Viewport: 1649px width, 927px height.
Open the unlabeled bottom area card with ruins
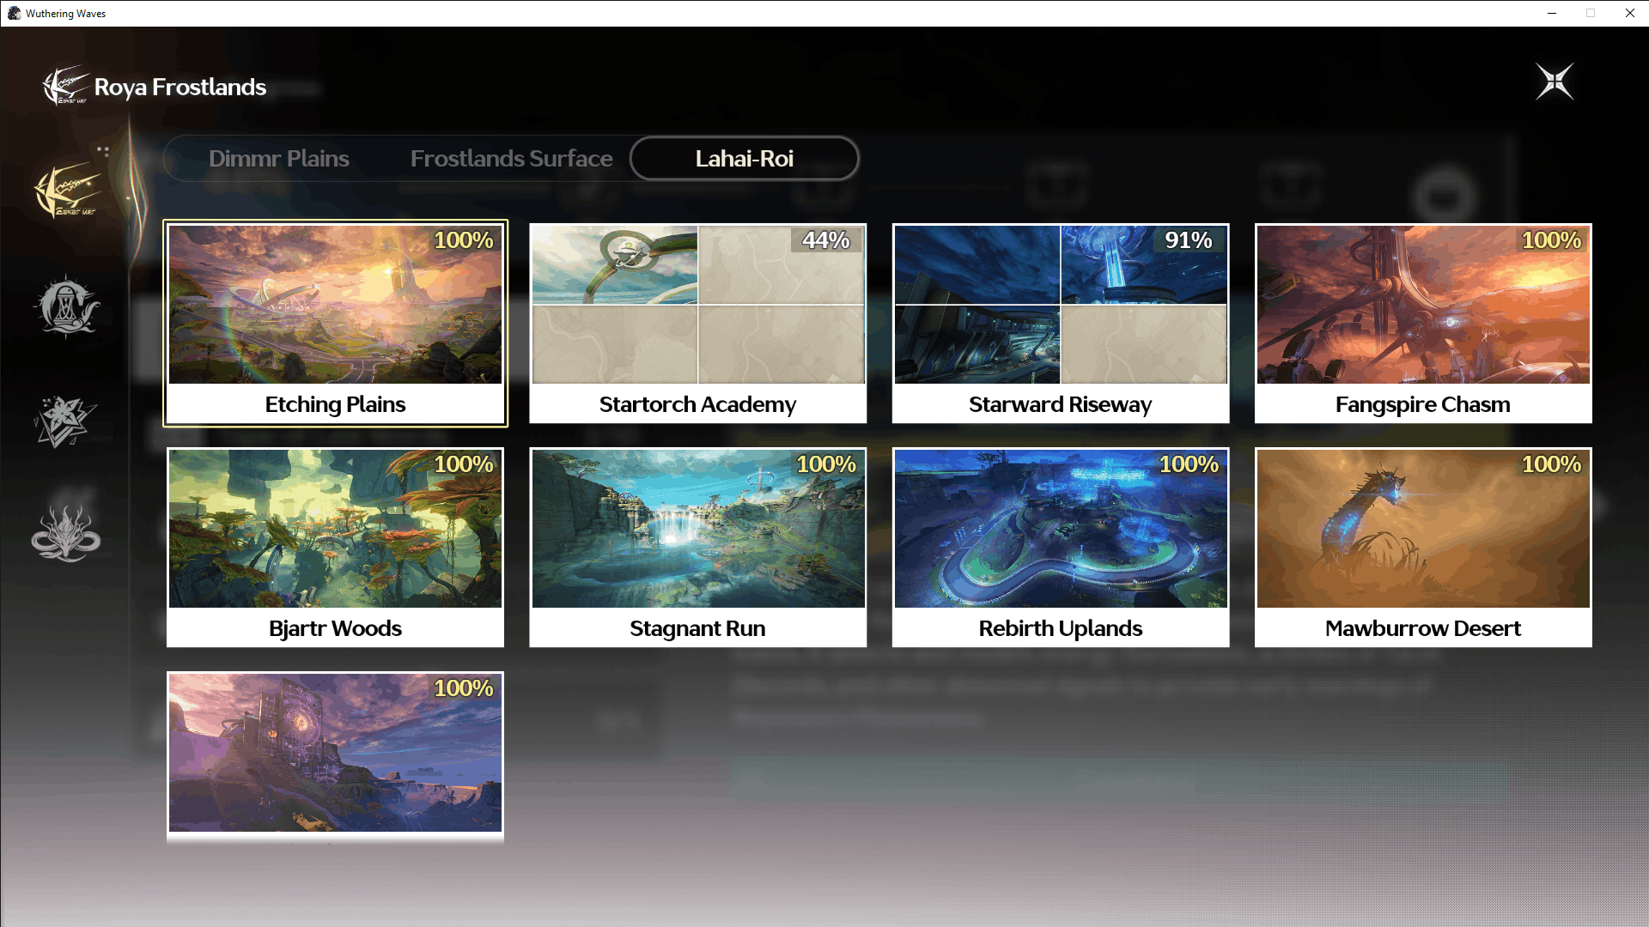pyautogui.click(x=335, y=755)
